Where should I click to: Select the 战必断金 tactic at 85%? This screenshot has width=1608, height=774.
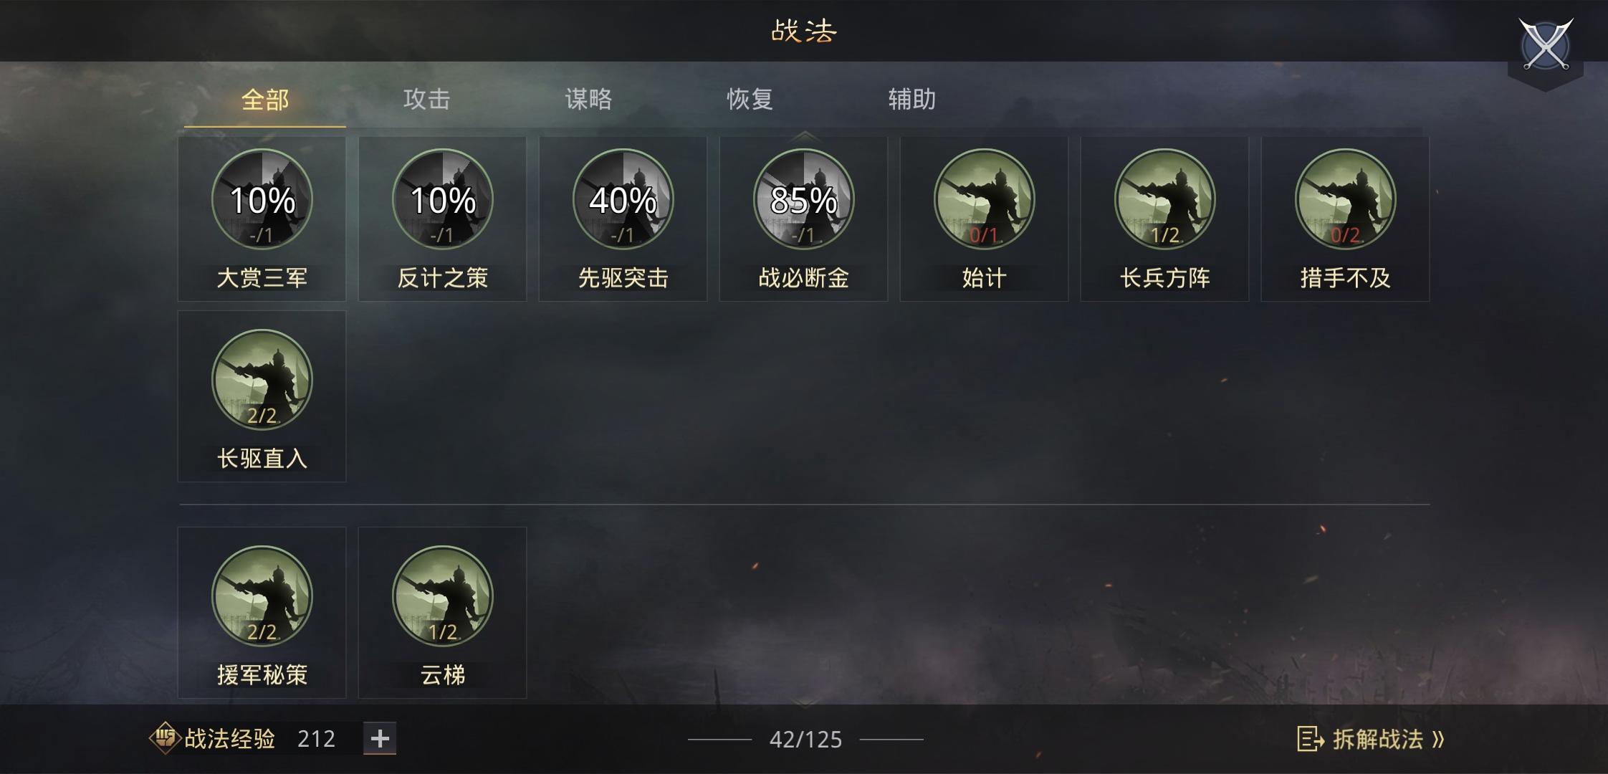803,199
